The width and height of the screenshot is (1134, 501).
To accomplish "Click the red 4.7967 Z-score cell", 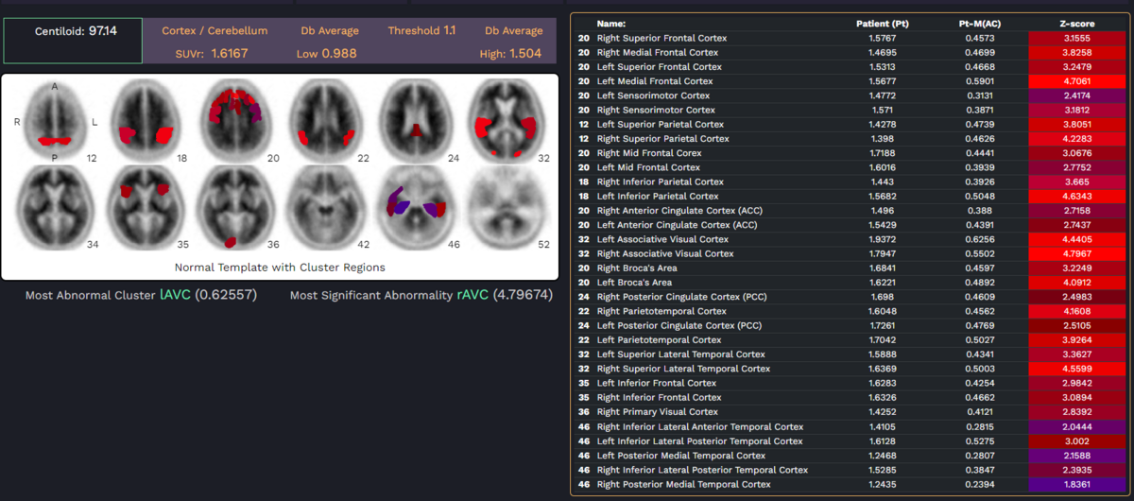I will pyautogui.click(x=1077, y=253).
